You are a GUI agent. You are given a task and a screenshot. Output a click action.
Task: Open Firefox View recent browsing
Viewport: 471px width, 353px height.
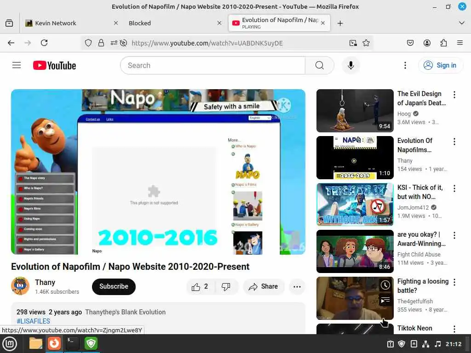coord(9,23)
